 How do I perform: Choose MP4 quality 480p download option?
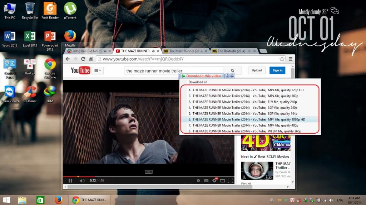point(249,125)
